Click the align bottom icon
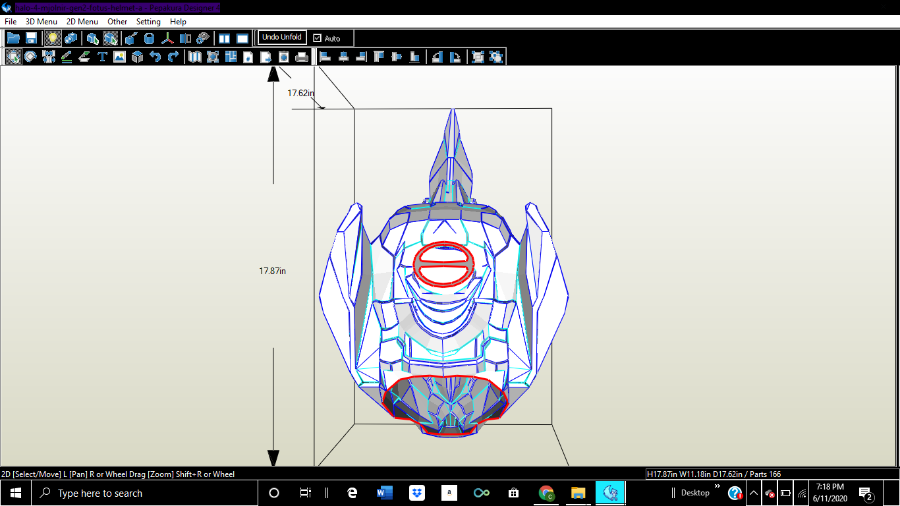This screenshot has width=900, height=506. pos(414,57)
